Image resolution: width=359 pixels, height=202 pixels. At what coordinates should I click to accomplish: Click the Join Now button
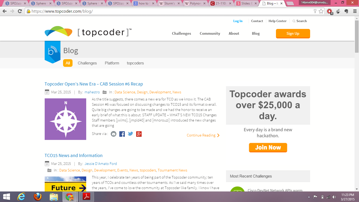click(268, 148)
